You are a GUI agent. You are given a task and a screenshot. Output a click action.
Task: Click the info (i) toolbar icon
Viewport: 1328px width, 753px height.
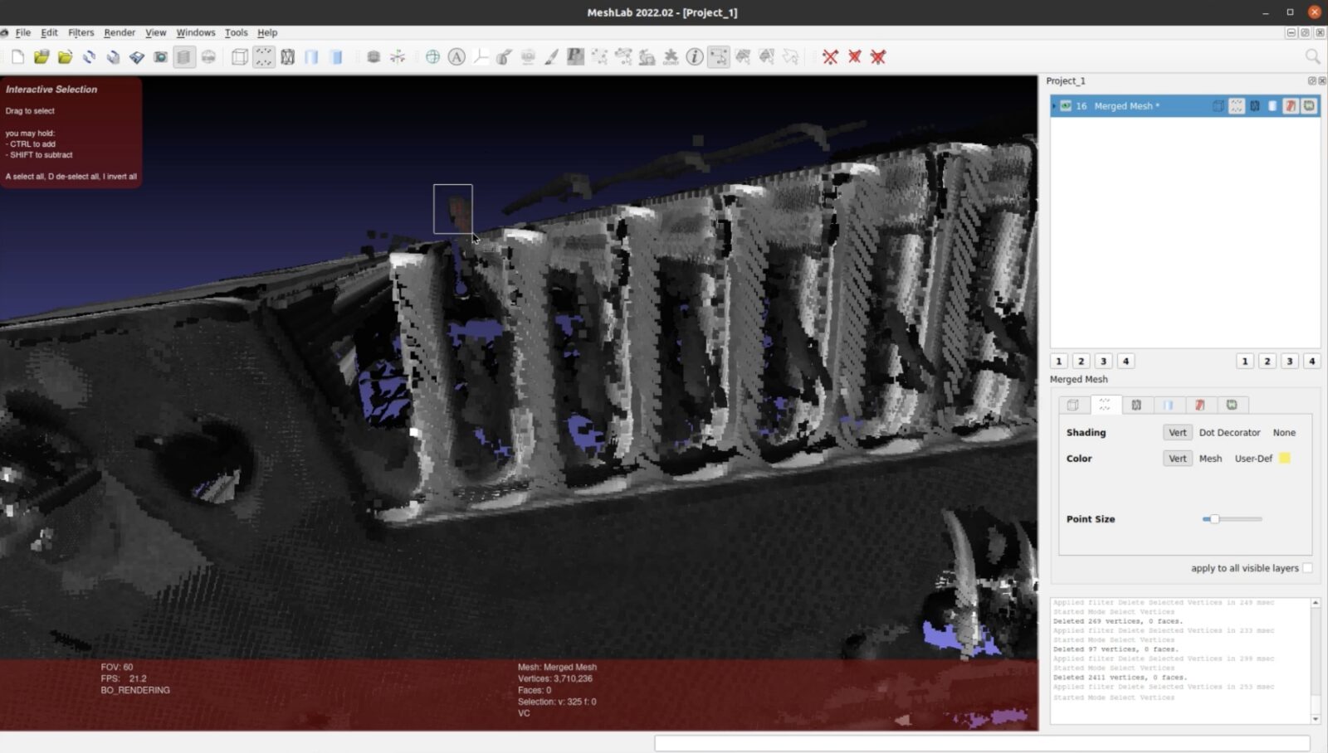[x=693, y=56]
